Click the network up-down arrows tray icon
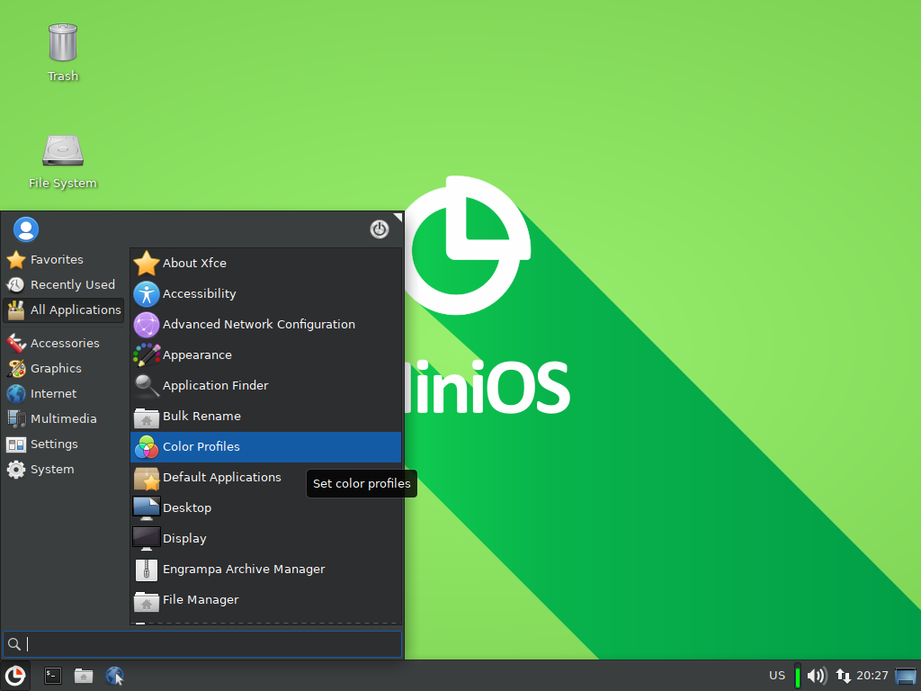Image resolution: width=921 pixels, height=691 pixels. coord(844,676)
